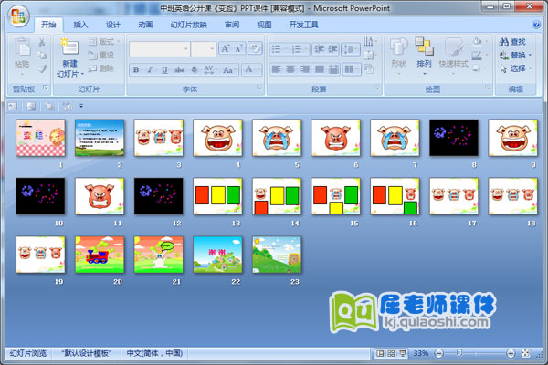This screenshot has height=365, width=548.
Task: Click the Shape Fill paint bucket
Action: (x=479, y=42)
